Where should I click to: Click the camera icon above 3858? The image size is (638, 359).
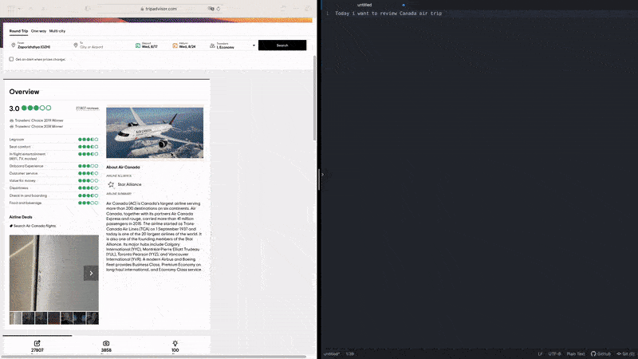(106, 343)
